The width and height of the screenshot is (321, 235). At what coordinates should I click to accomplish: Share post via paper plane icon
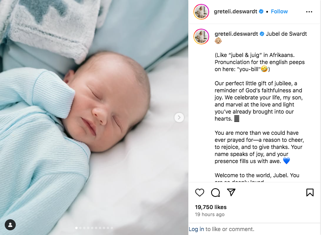(x=231, y=192)
